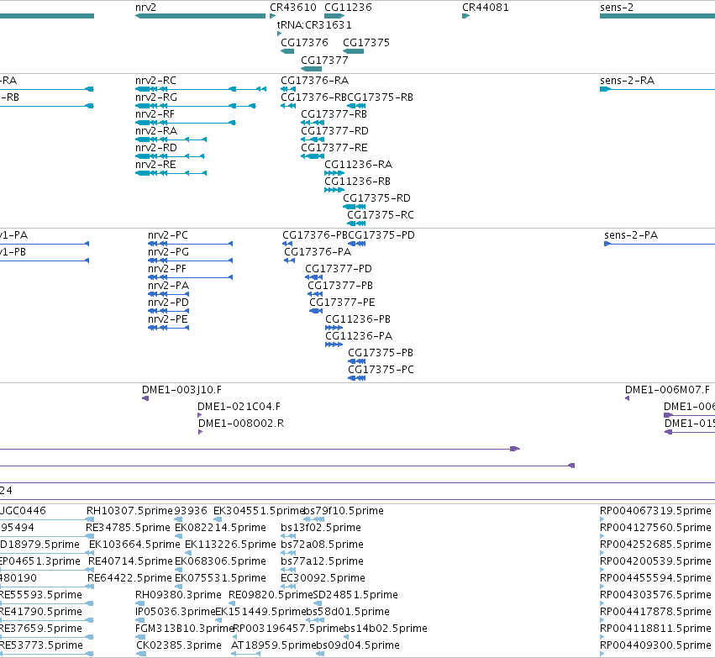Click transcript CG17376-RA
Image resolution: width=715 pixels, height=658 pixels.
point(314,81)
